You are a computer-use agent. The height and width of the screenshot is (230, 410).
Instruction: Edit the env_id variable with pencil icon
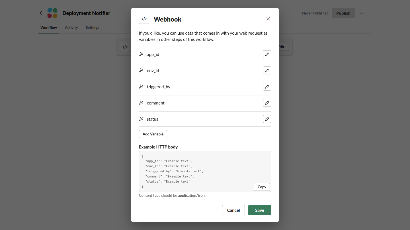267,70
